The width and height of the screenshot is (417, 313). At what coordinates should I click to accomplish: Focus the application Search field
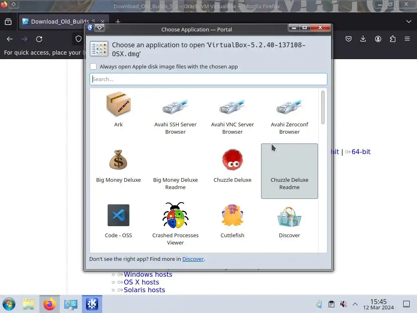[208, 79]
